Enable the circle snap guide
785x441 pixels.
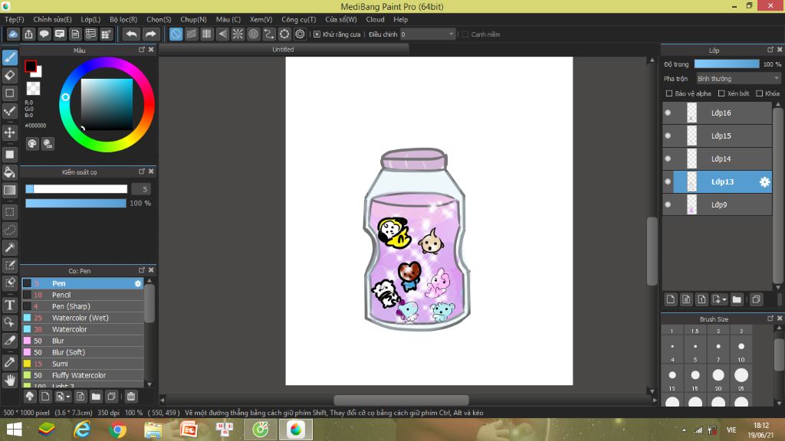pyautogui.click(x=253, y=34)
